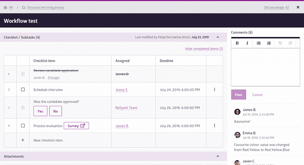304x165 pixels.
Task: Select Schedule interview deadline July 24, 2019
Action: click(x=180, y=90)
